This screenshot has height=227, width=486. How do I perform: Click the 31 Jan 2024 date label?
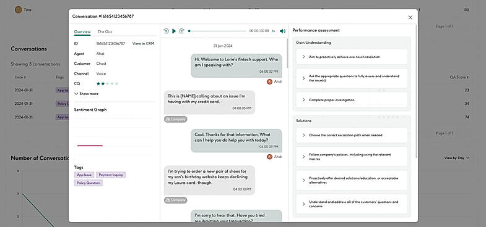coord(223,46)
